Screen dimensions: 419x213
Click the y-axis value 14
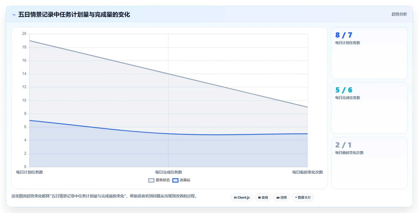[24, 74]
